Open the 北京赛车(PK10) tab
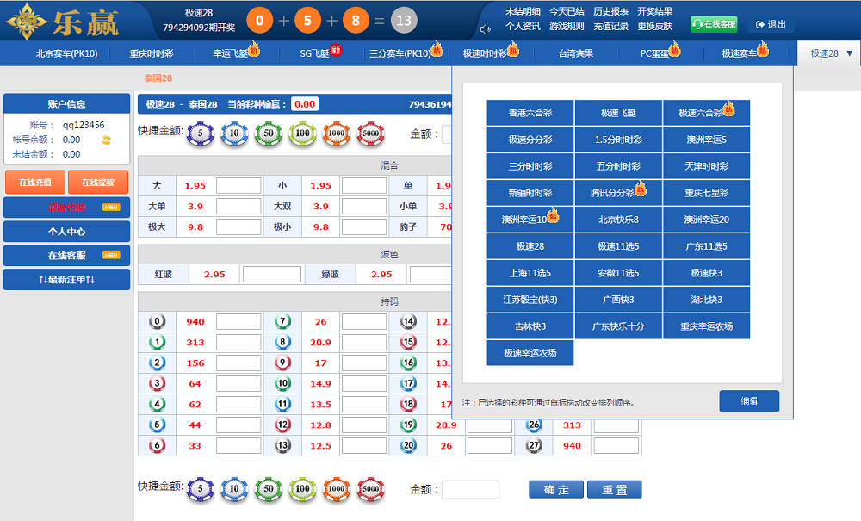 (x=66, y=53)
